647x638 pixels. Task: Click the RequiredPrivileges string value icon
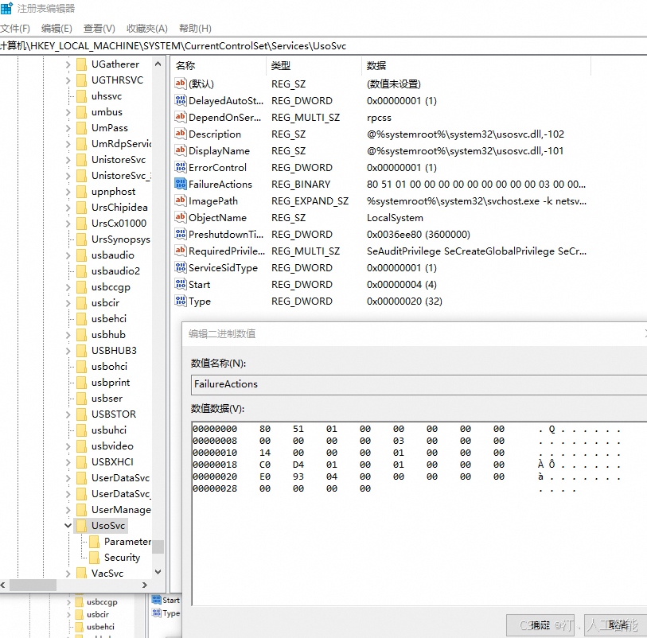[x=181, y=251]
